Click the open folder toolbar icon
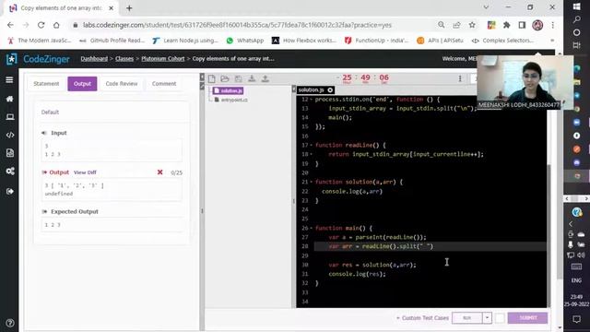Image resolution: width=590 pixels, height=332 pixels. [225, 78]
